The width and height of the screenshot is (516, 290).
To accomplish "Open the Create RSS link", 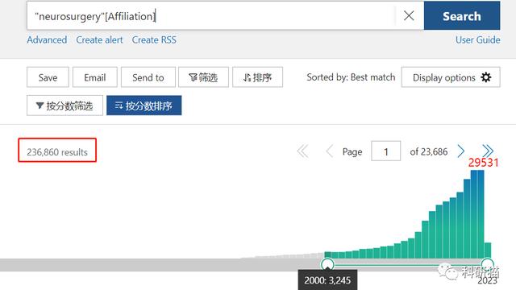I will pyautogui.click(x=154, y=39).
